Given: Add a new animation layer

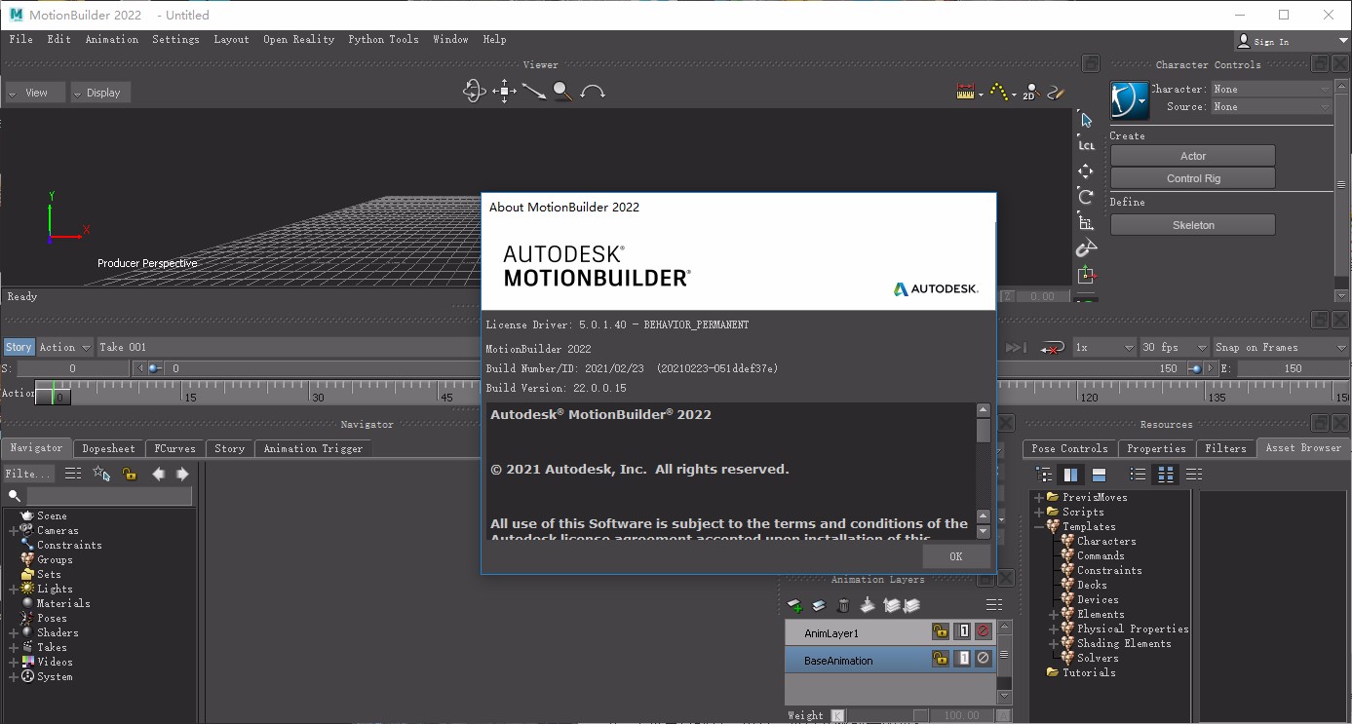Looking at the screenshot, I should pyautogui.click(x=793, y=605).
